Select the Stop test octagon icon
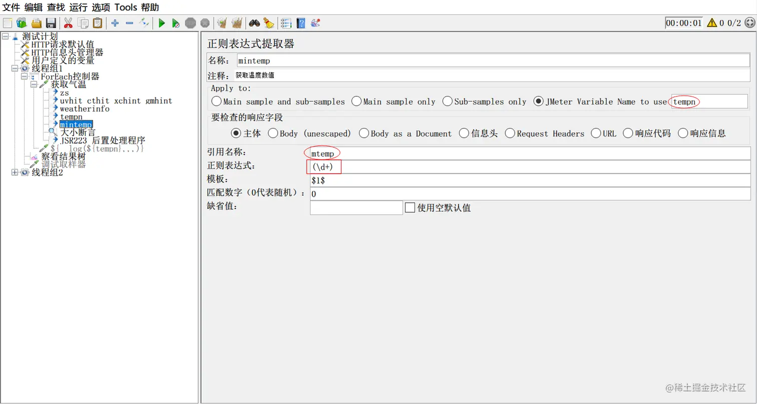The width and height of the screenshot is (757, 404). pyautogui.click(x=191, y=23)
